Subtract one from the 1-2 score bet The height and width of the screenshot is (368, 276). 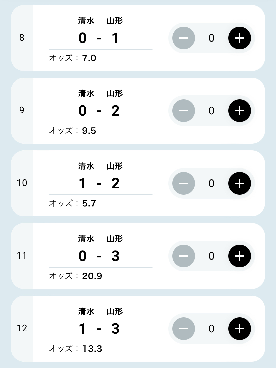[183, 183]
